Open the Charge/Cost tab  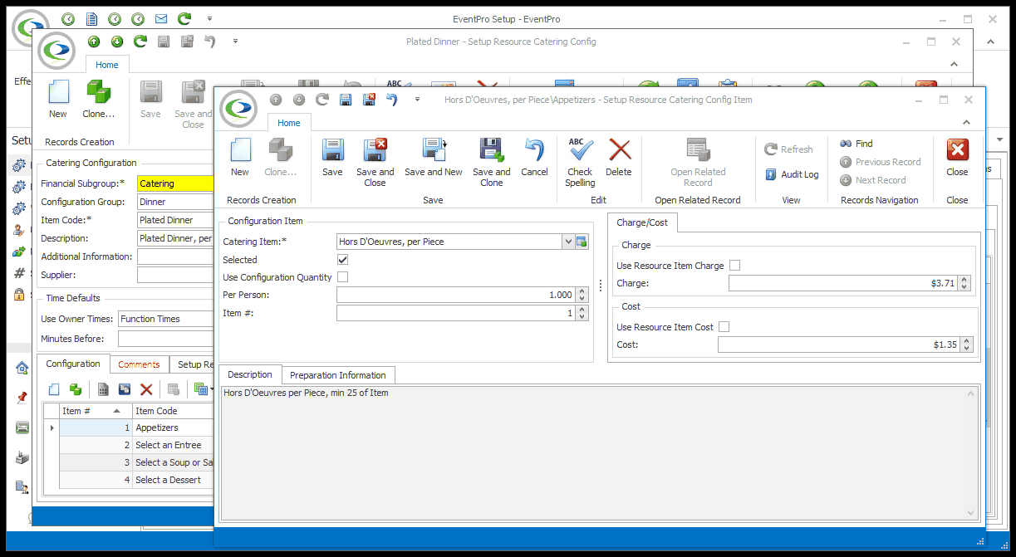coord(642,222)
